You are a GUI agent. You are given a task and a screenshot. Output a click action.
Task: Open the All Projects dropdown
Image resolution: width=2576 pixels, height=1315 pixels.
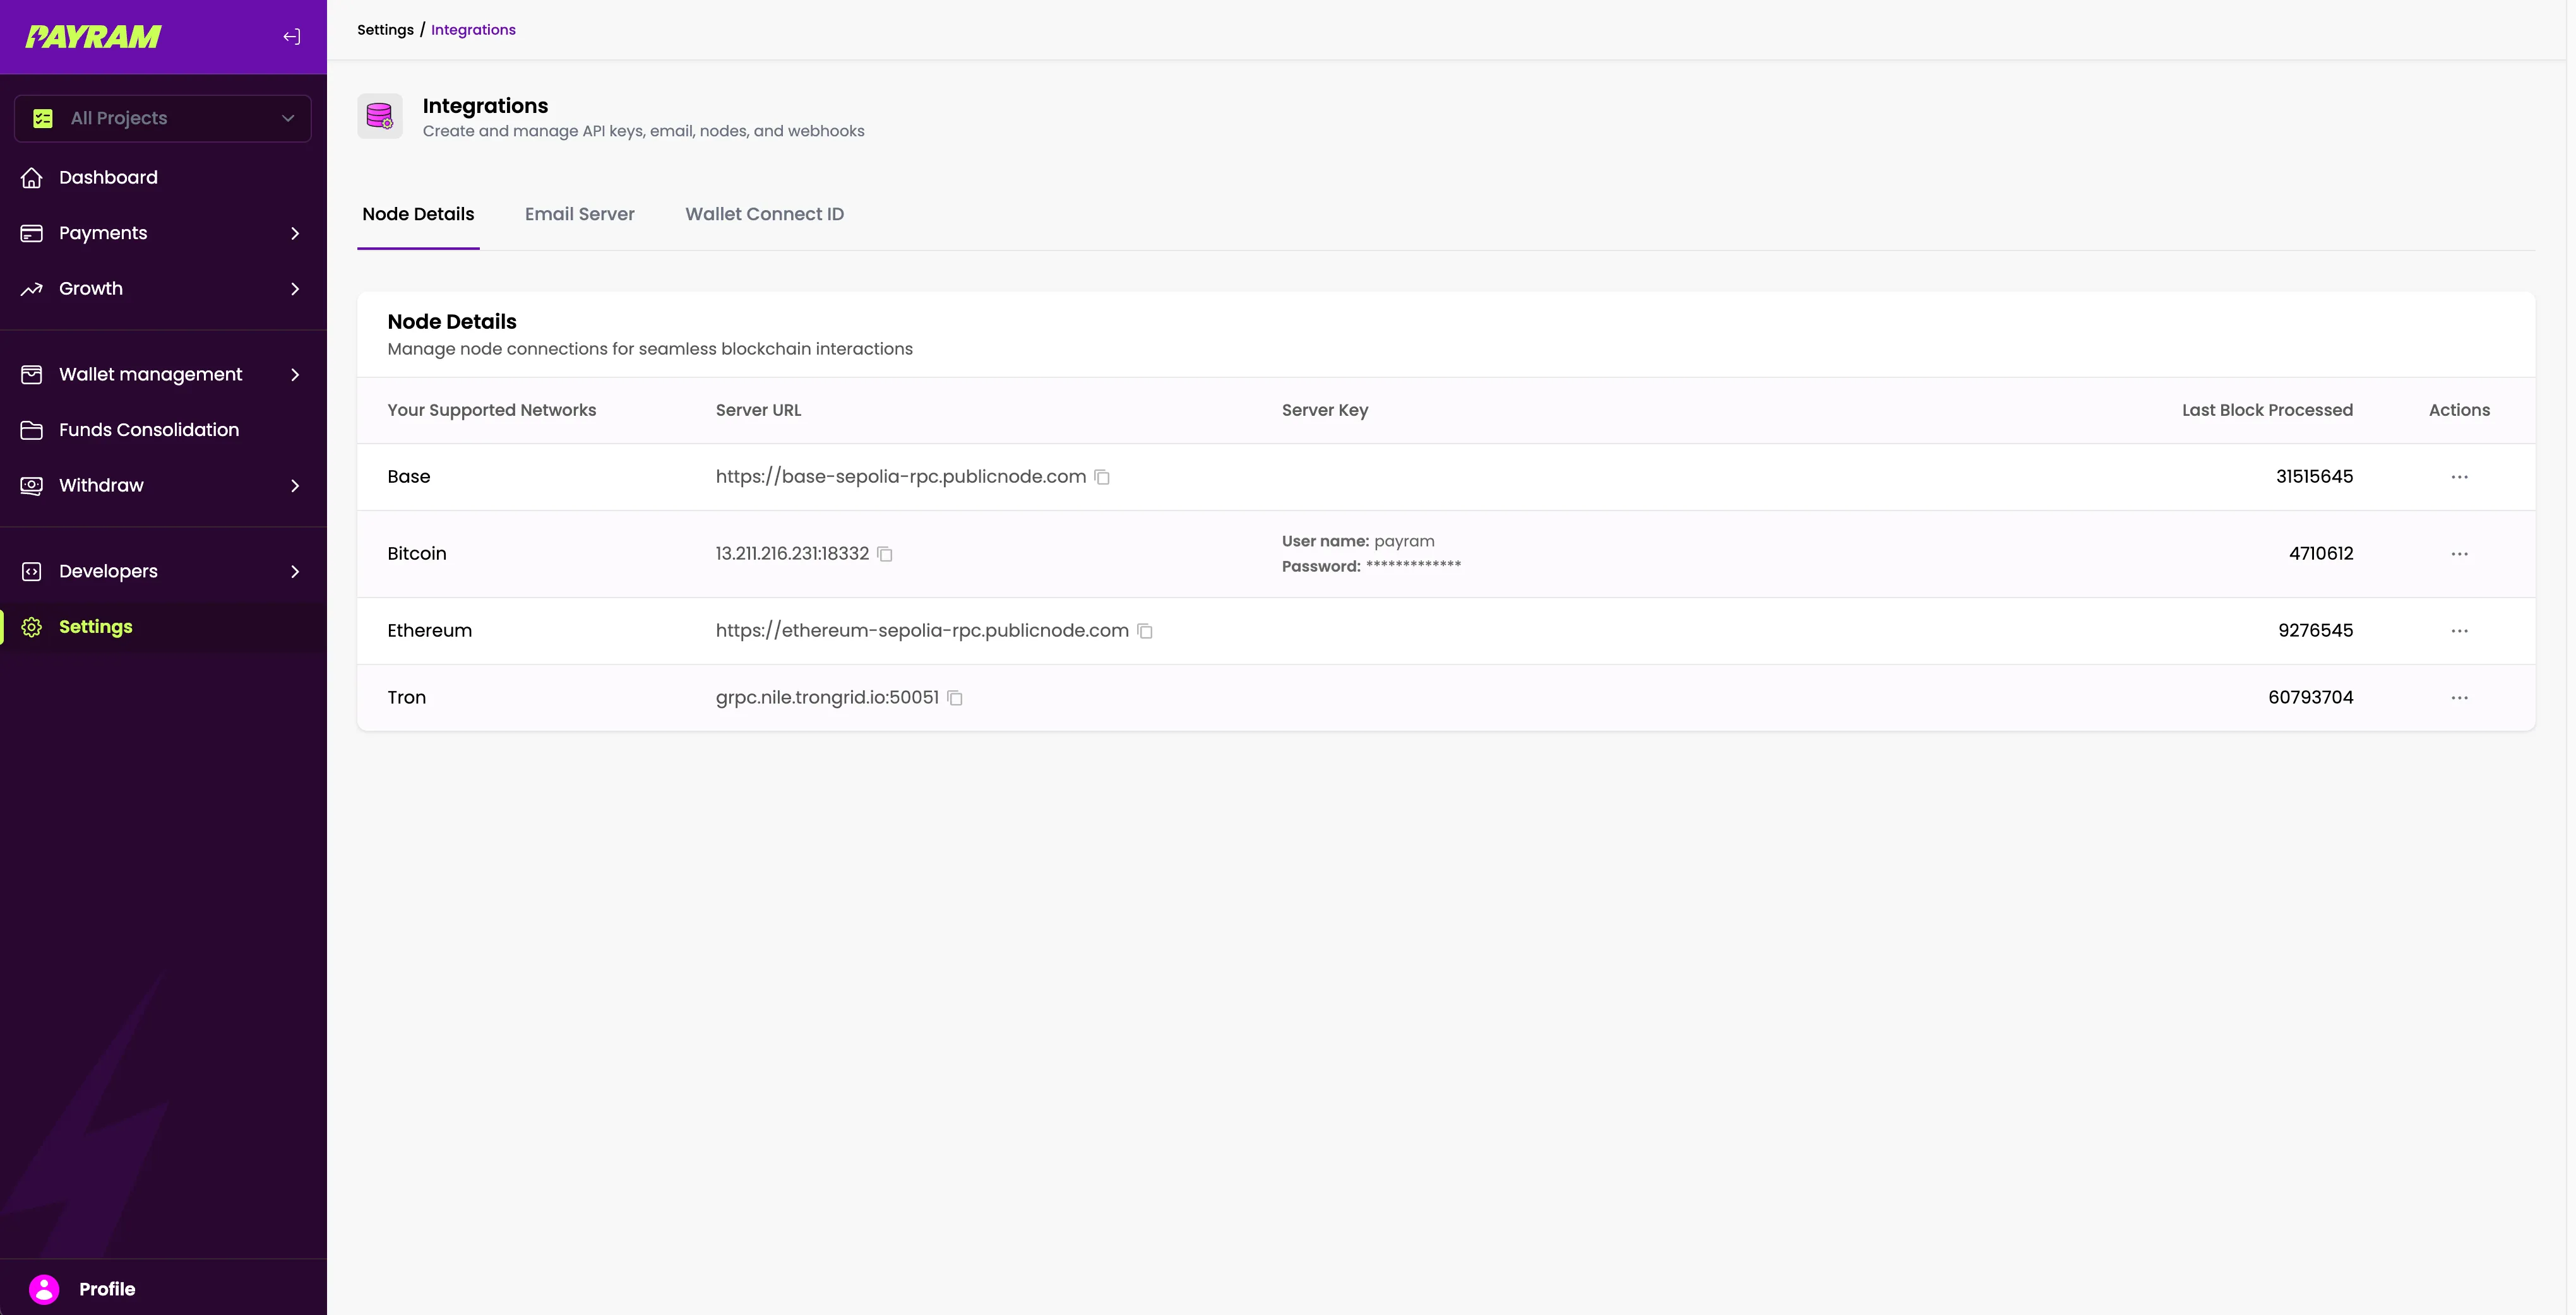163,118
